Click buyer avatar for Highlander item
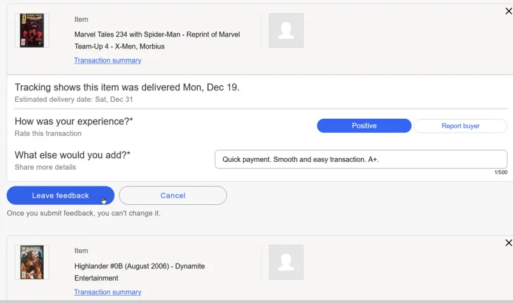The height and width of the screenshot is (303, 513). [x=286, y=262]
